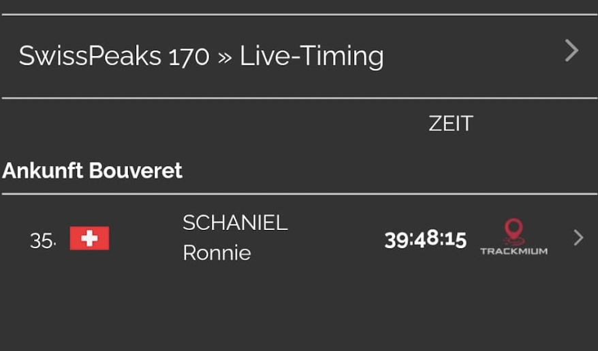The width and height of the screenshot is (598, 351).
Task: Click the rank number 35
Action: click(42, 240)
